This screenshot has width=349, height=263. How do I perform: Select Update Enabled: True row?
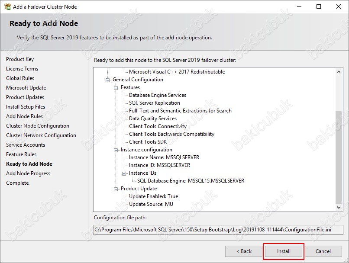154,196
